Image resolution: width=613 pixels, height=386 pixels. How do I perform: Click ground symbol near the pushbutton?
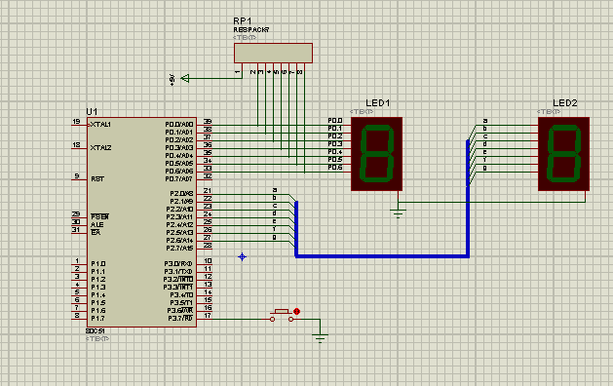tap(321, 338)
